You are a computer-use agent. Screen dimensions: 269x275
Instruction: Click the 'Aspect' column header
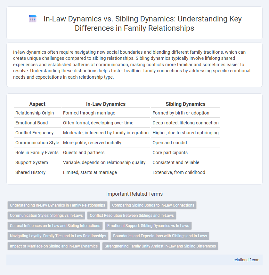[38, 104]
